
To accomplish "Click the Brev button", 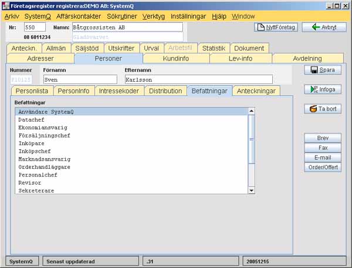I will pyautogui.click(x=323, y=138).
